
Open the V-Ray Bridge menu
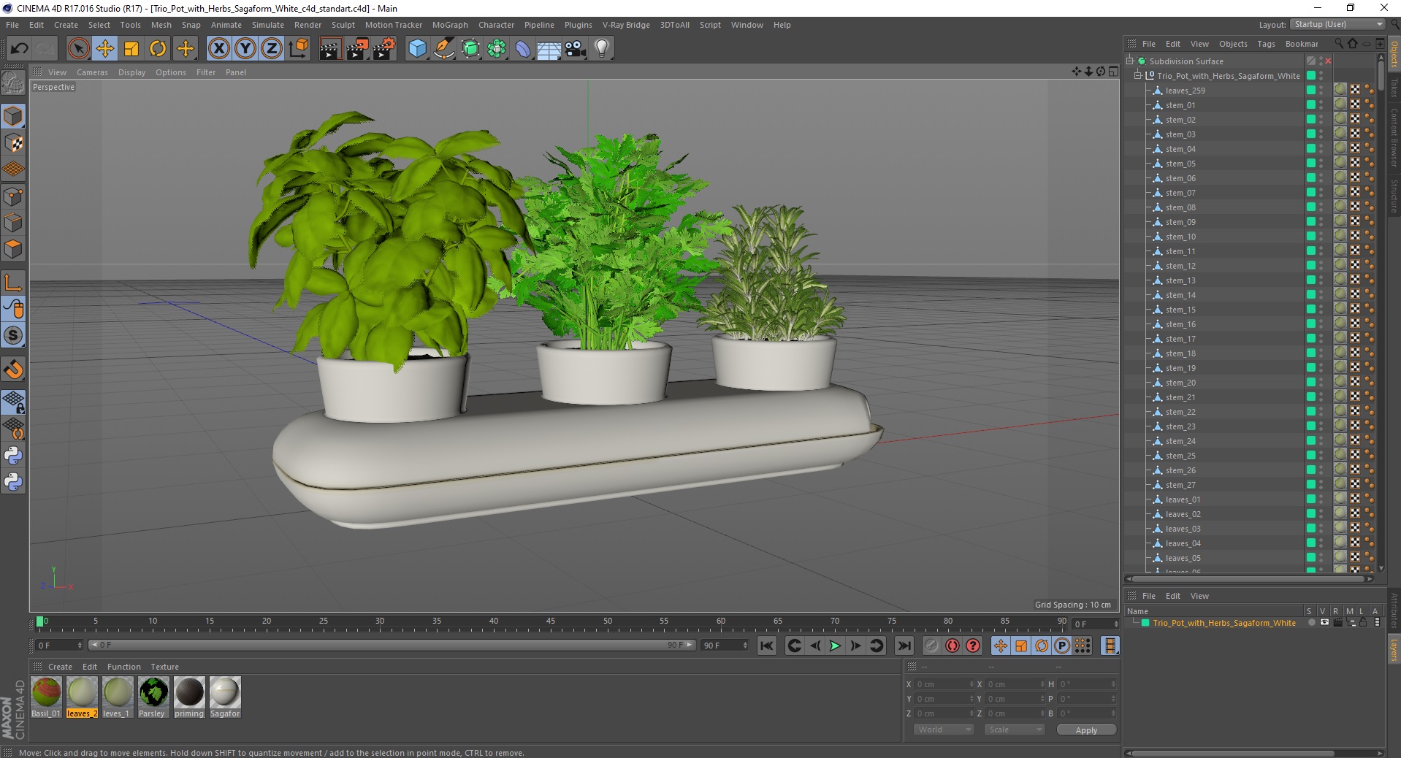[x=626, y=25]
